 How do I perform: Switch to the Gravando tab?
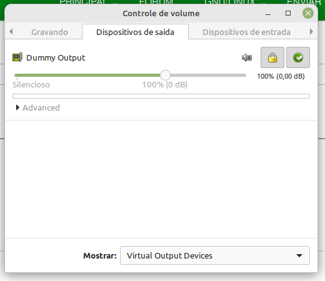[49, 32]
